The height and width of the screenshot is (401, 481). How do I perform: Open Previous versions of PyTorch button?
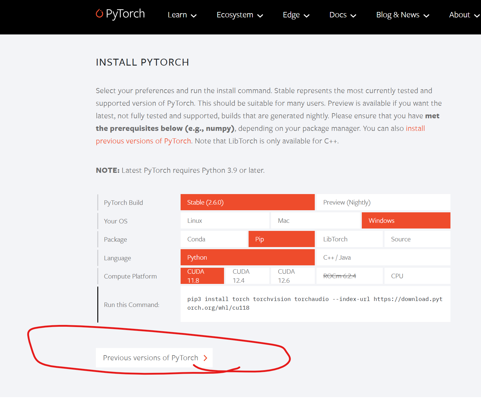[154, 358]
